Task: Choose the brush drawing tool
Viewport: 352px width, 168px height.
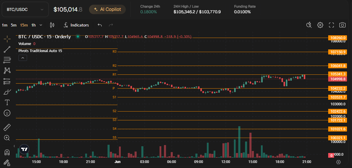Action: (7, 92)
